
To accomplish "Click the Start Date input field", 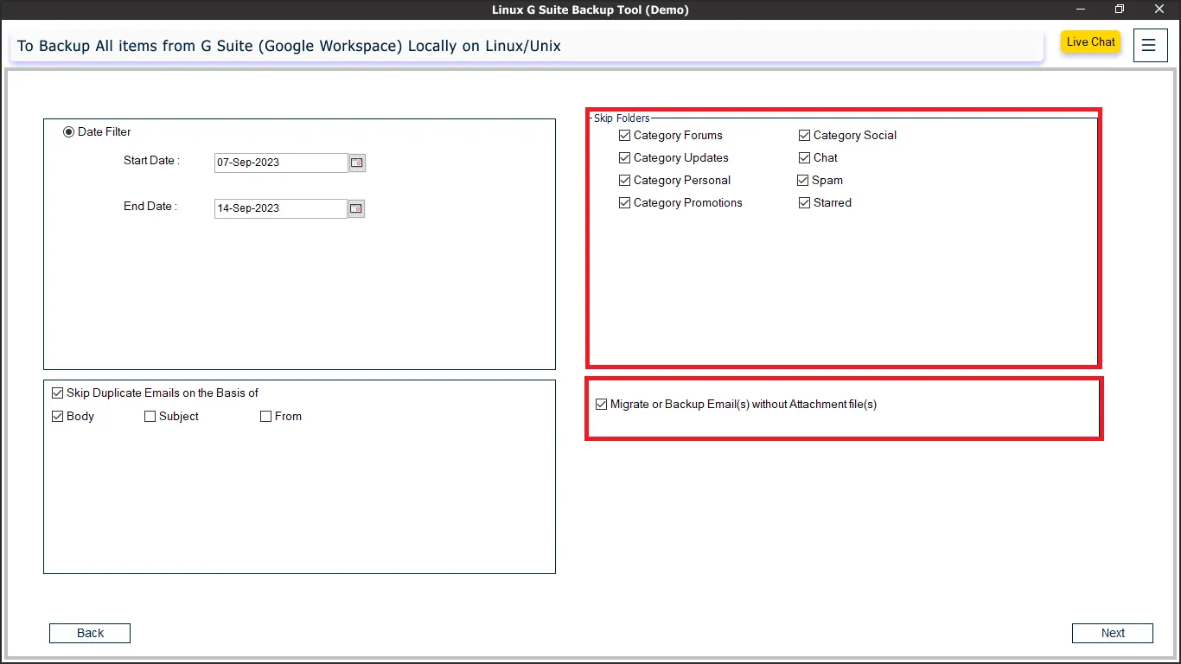I will (x=280, y=163).
